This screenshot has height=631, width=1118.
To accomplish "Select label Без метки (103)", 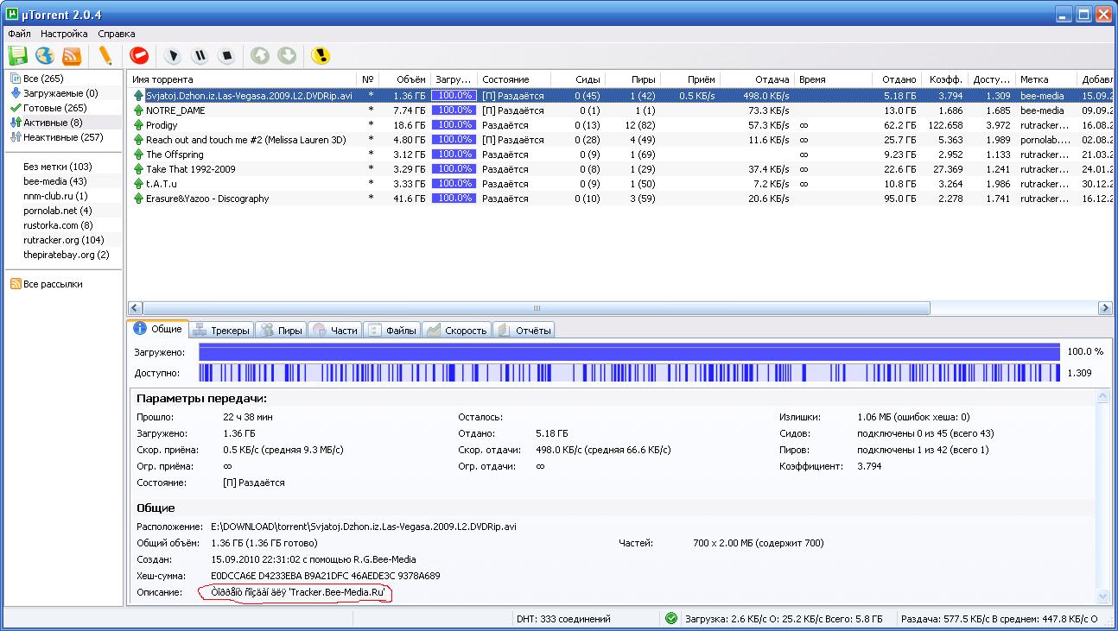I will pyautogui.click(x=57, y=167).
